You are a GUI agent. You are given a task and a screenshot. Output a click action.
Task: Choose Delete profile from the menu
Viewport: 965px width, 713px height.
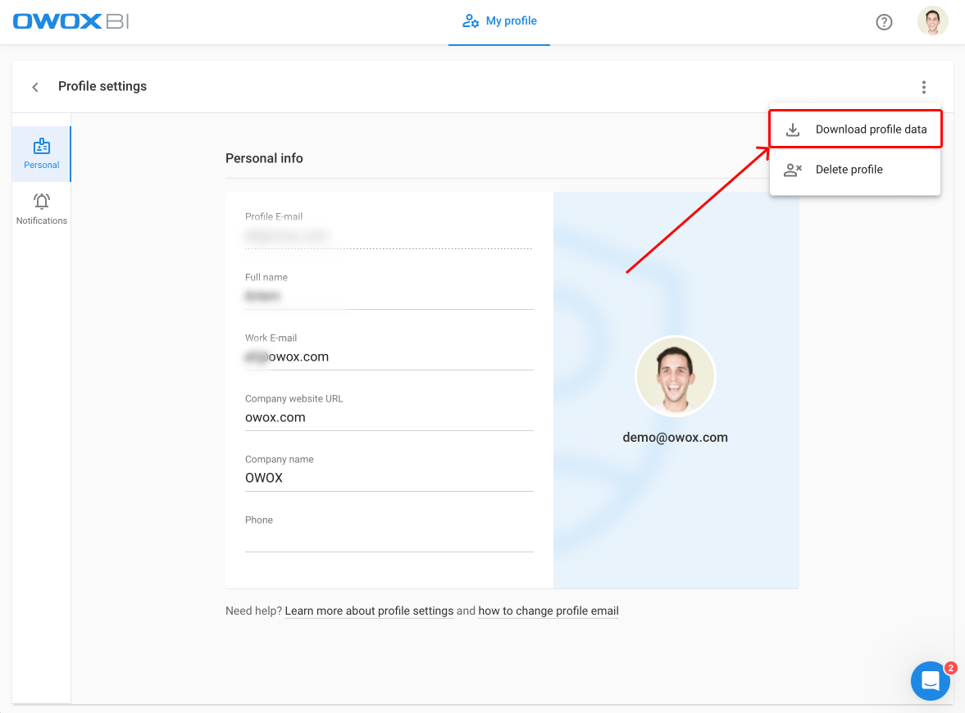855,170
